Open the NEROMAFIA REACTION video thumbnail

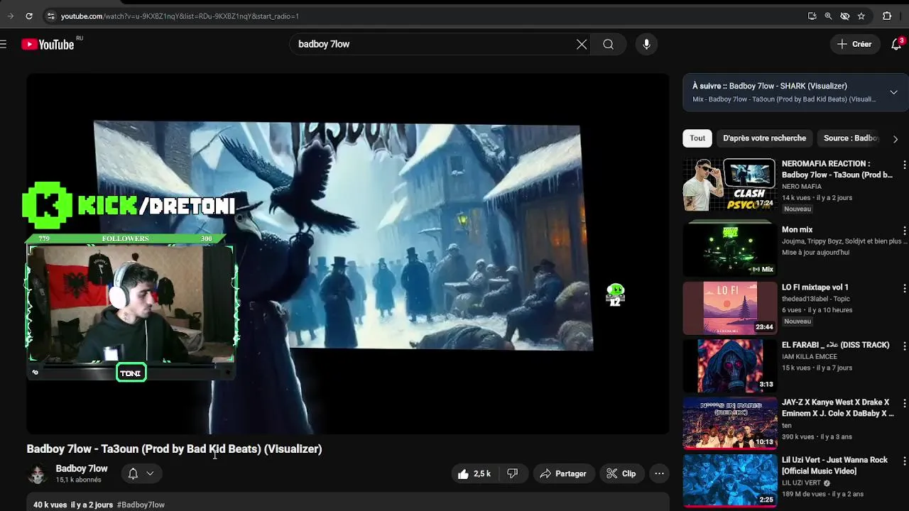click(730, 185)
